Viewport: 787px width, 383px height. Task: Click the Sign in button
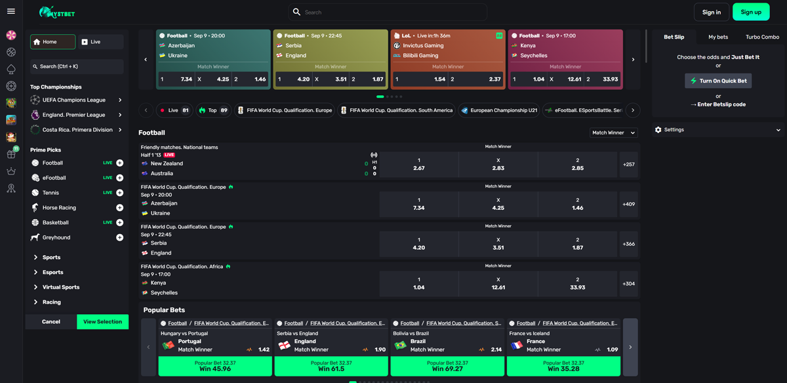coord(712,12)
